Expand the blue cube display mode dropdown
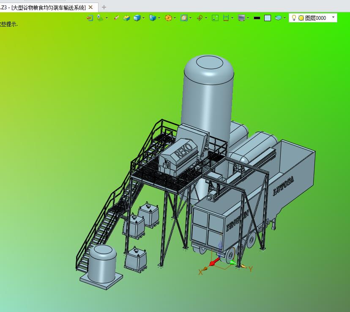This screenshot has height=312, width=350. pos(143,18)
